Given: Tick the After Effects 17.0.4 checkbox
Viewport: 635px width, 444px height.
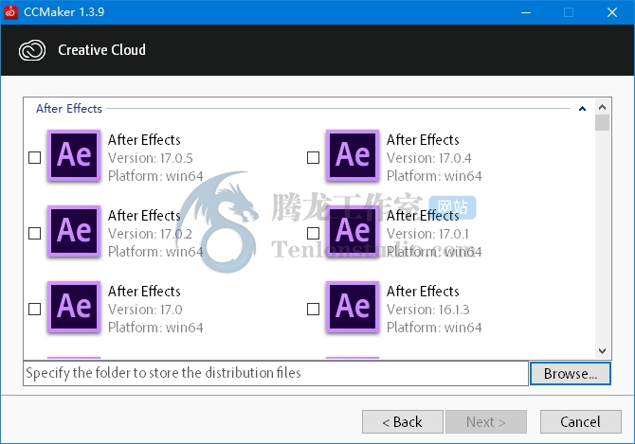Looking at the screenshot, I should point(313,157).
